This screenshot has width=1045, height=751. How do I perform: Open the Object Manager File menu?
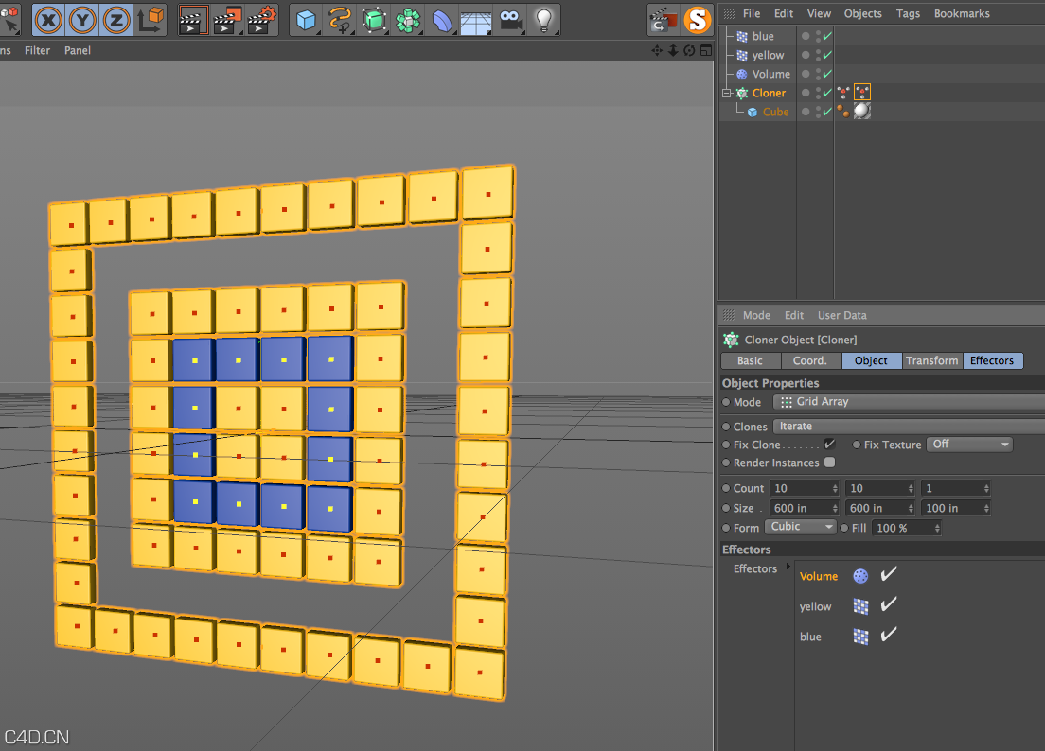tap(752, 13)
